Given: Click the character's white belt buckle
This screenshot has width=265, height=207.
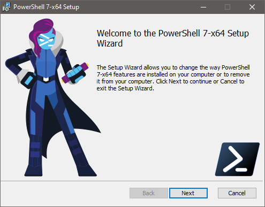Looking at the screenshot, I should tap(46, 79).
